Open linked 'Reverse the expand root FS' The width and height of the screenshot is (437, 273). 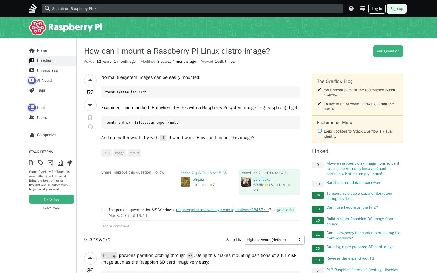point(350,258)
